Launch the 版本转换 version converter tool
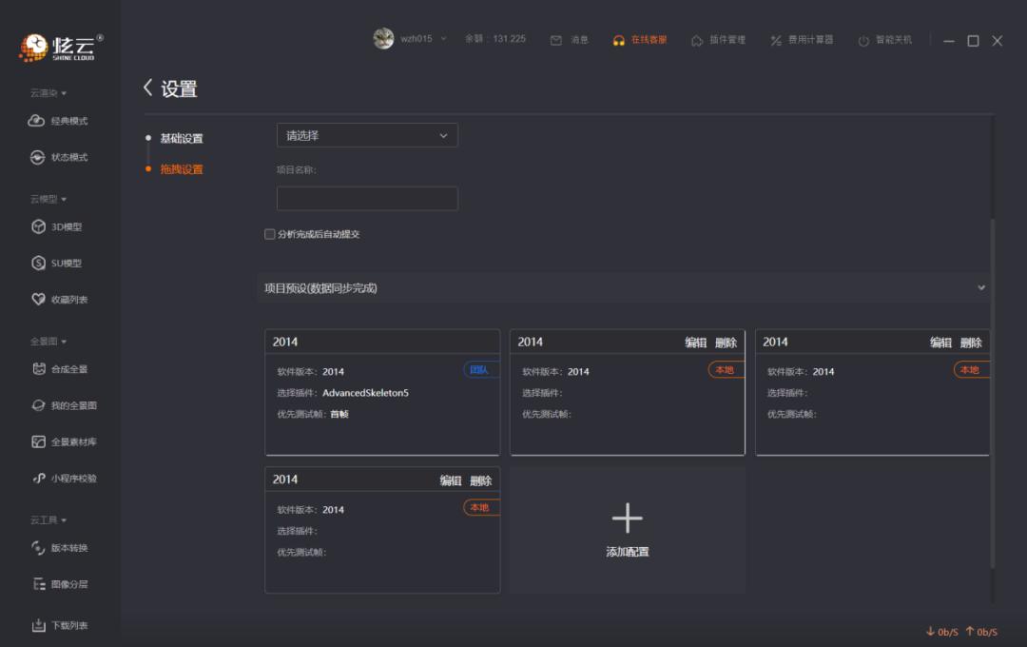The image size is (1027, 647). [x=61, y=547]
